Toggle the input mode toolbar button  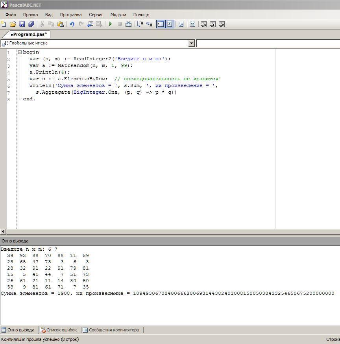click(x=170, y=24)
